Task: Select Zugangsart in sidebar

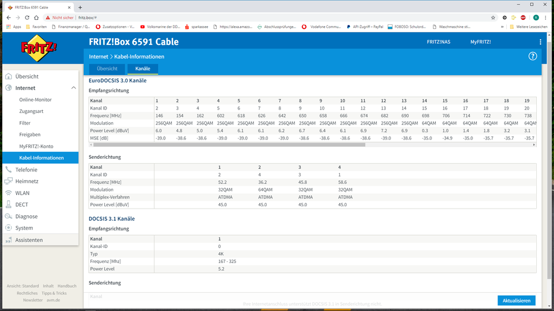Action: pos(31,111)
